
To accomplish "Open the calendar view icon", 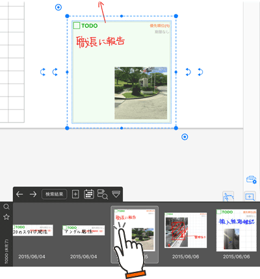I will click(x=89, y=194).
